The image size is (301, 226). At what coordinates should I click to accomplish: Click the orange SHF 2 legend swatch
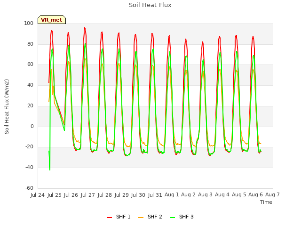141,218
